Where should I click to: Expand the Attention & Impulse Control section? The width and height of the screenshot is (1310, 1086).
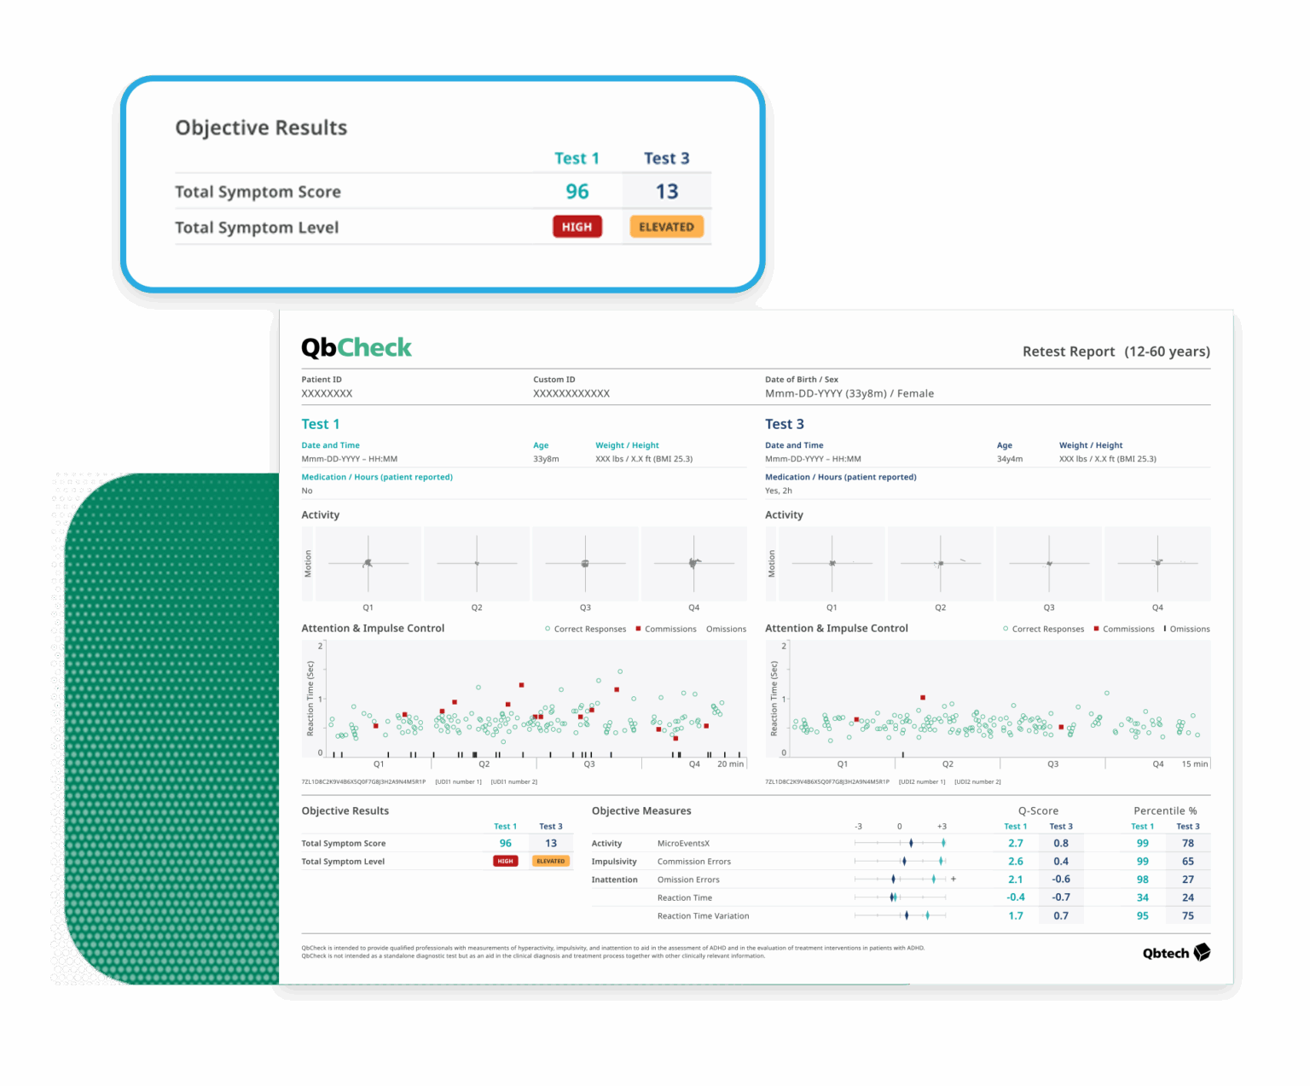pos(374,628)
